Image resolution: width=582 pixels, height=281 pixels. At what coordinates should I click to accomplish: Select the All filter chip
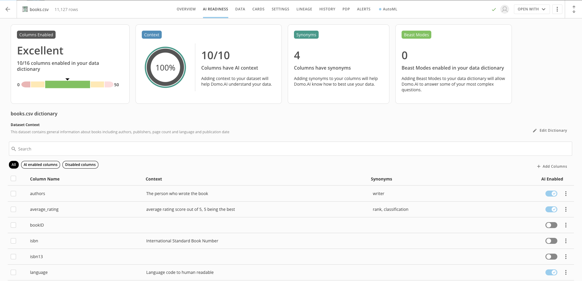click(14, 165)
